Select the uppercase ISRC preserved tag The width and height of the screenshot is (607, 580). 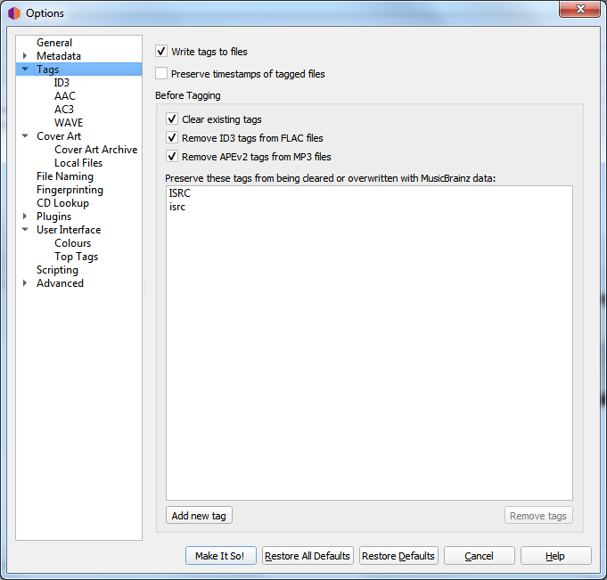(180, 192)
